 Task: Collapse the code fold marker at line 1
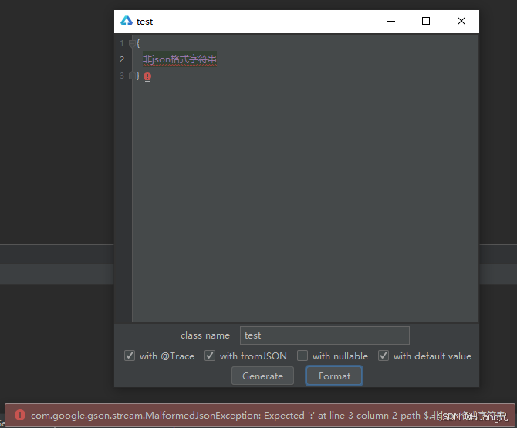click(132, 43)
